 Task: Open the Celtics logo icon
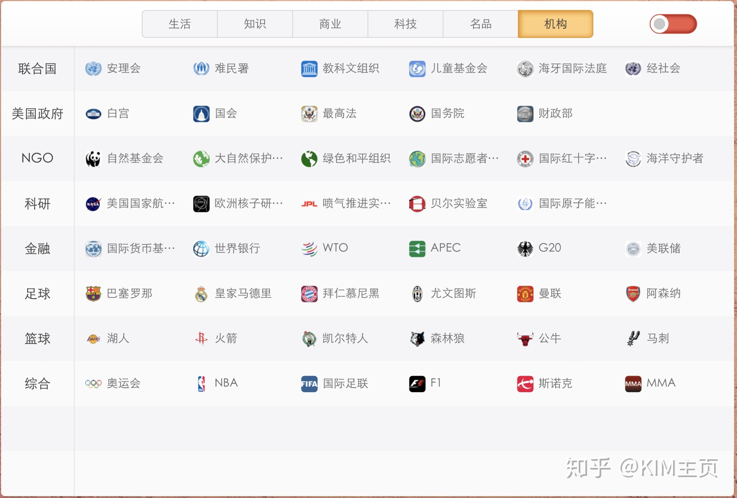pos(309,339)
